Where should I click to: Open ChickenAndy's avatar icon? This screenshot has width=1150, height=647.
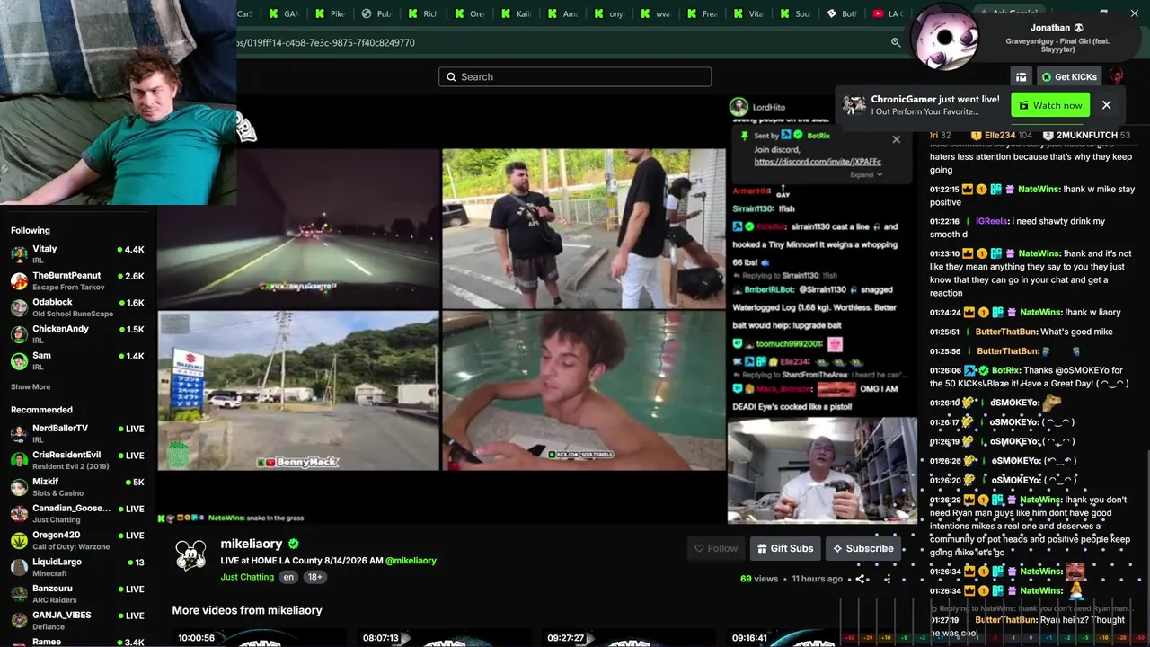point(19,333)
